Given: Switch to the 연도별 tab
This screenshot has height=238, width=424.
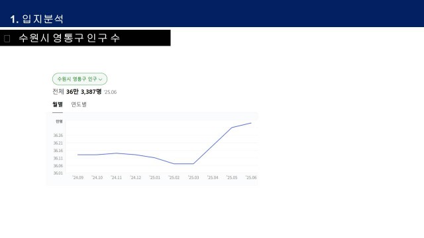Looking at the screenshot, I should click(x=79, y=104).
